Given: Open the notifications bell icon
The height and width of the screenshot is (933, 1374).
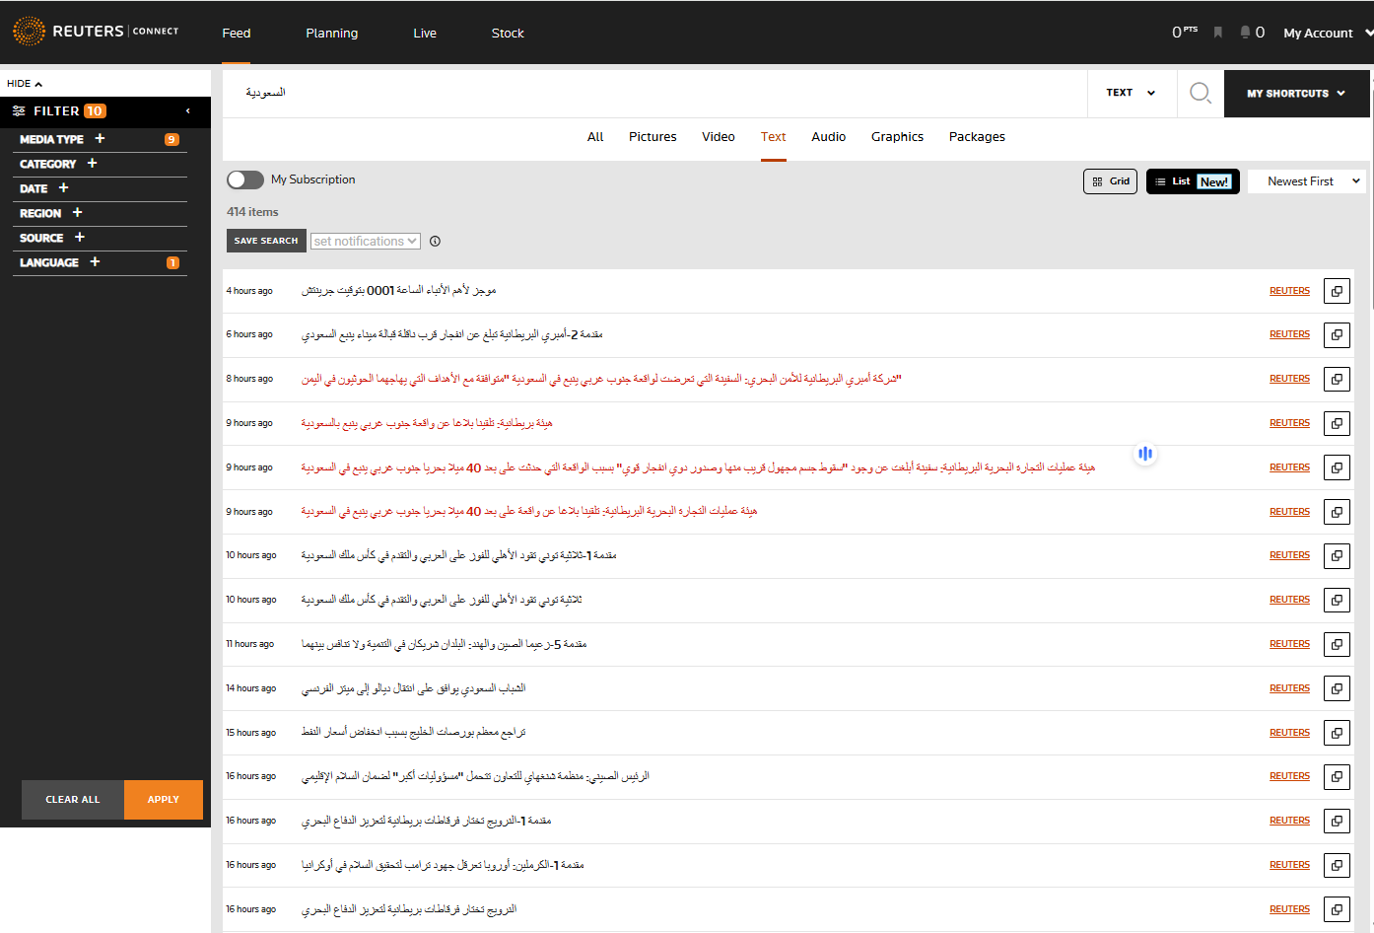Looking at the screenshot, I should pos(1246,33).
